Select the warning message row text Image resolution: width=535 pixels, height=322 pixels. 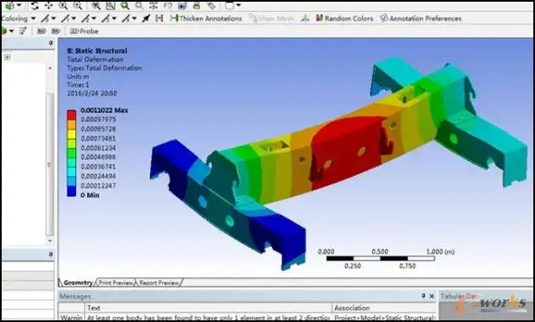pyautogui.click(x=208, y=317)
